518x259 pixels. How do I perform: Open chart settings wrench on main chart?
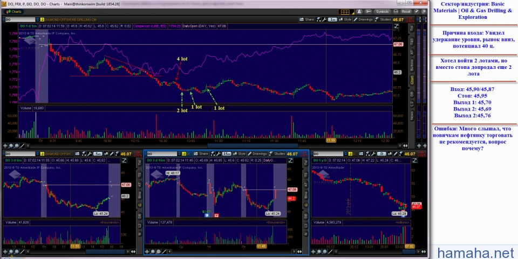(x=324, y=19)
